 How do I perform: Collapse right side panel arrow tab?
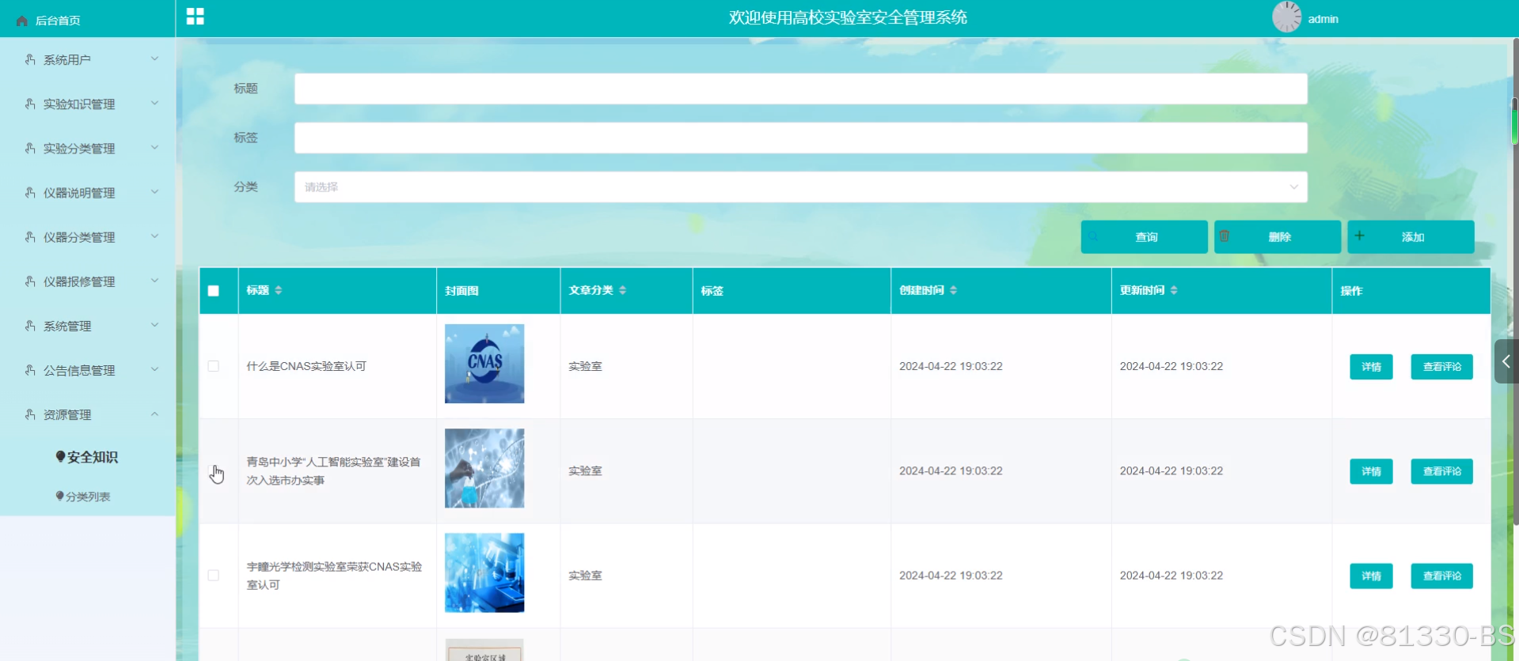[x=1506, y=361]
